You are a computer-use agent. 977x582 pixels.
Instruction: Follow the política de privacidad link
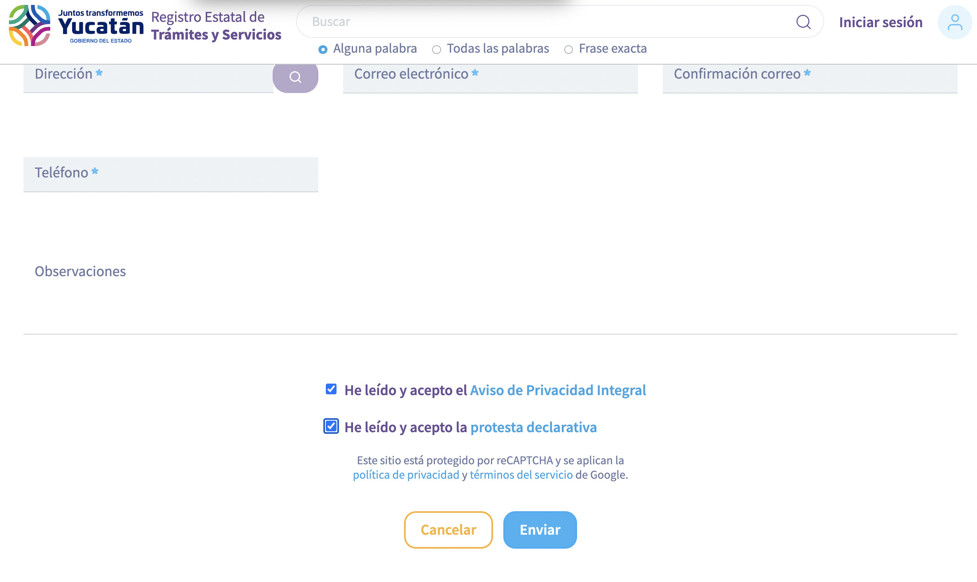click(x=406, y=475)
